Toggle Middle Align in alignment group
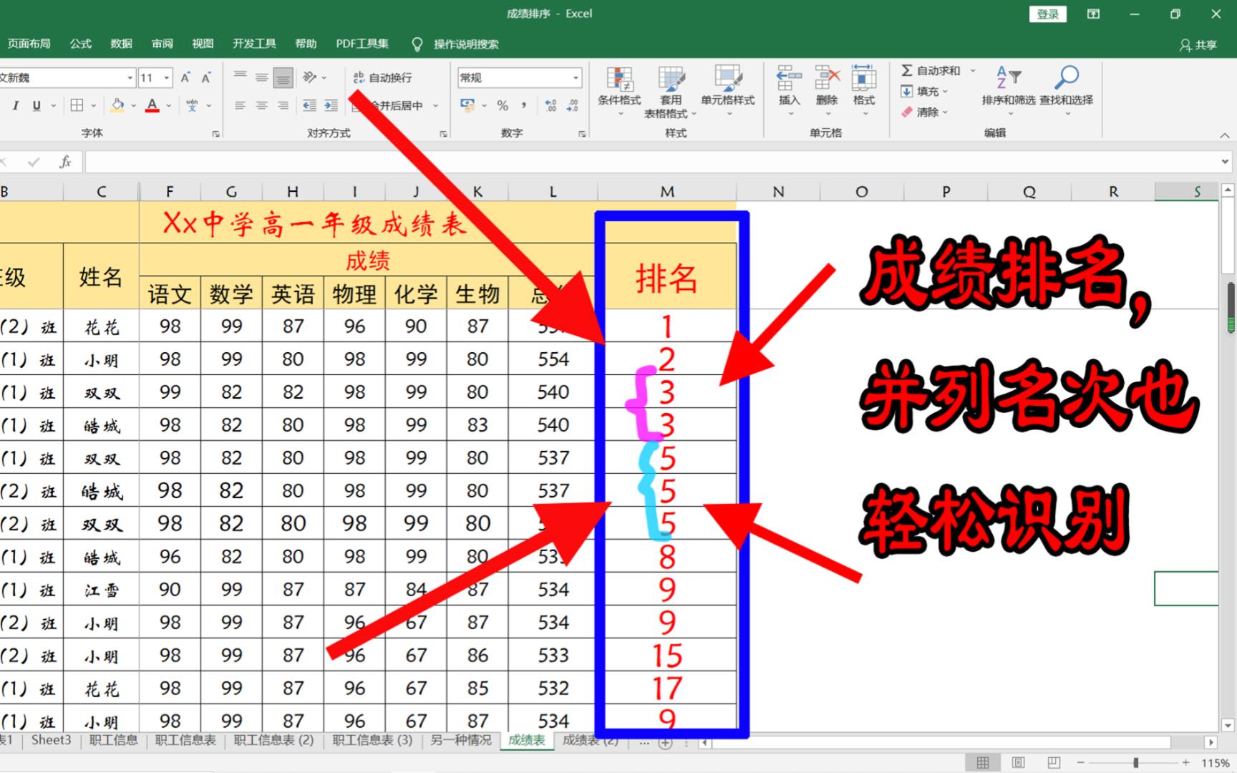Screen dimensions: 1237x773 262,77
